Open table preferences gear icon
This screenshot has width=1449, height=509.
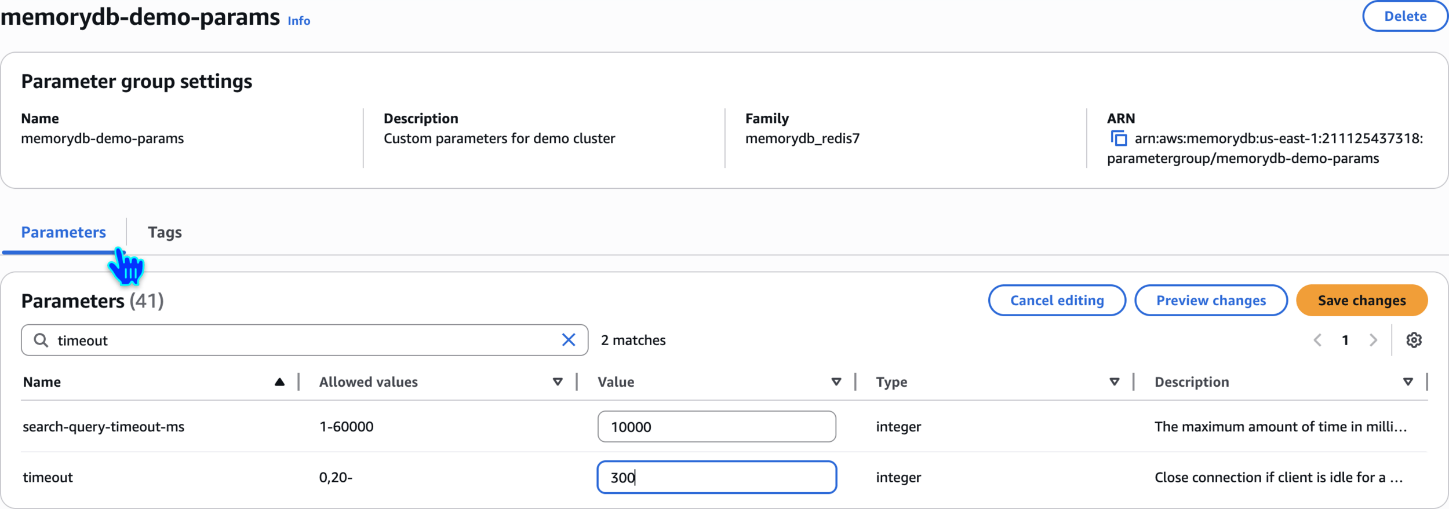pyautogui.click(x=1414, y=340)
